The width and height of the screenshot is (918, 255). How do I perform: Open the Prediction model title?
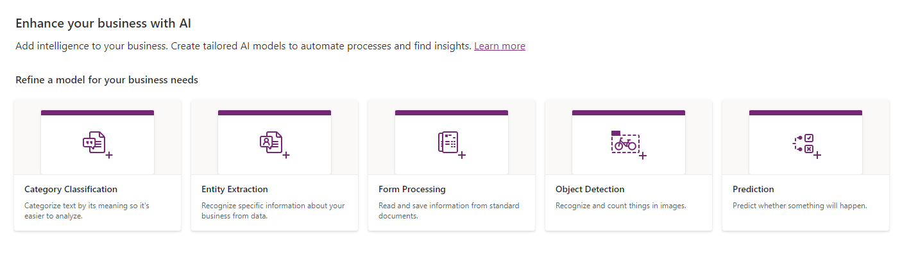753,190
